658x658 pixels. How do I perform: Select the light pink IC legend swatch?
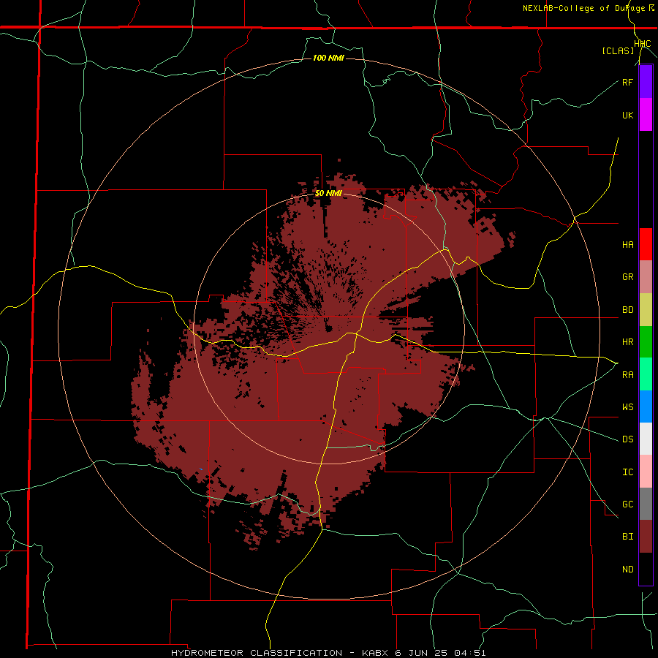pos(646,472)
